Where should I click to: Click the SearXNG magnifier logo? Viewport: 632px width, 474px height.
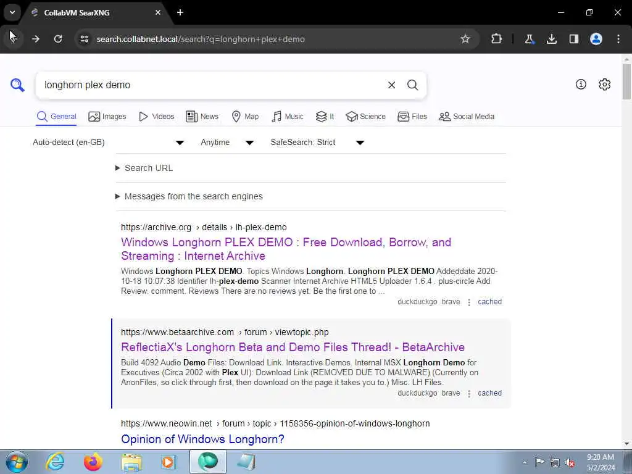pyautogui.click(x=17, y=85)
